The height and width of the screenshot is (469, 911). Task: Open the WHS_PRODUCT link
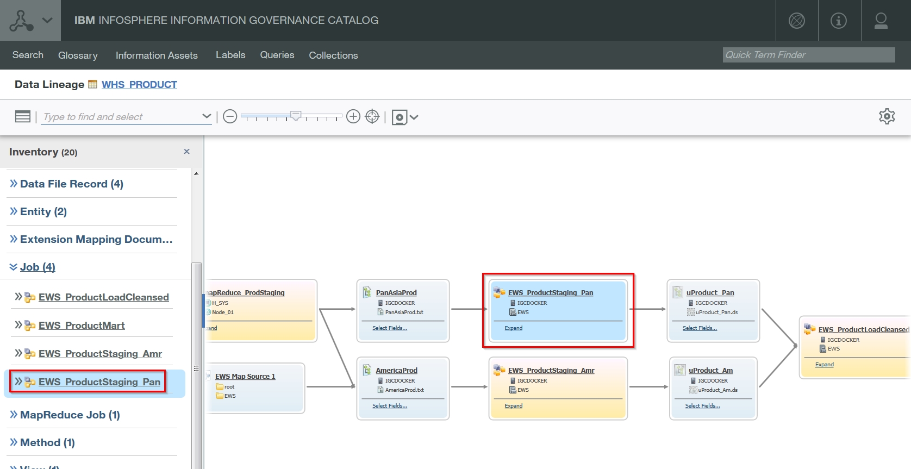(139, 85)
